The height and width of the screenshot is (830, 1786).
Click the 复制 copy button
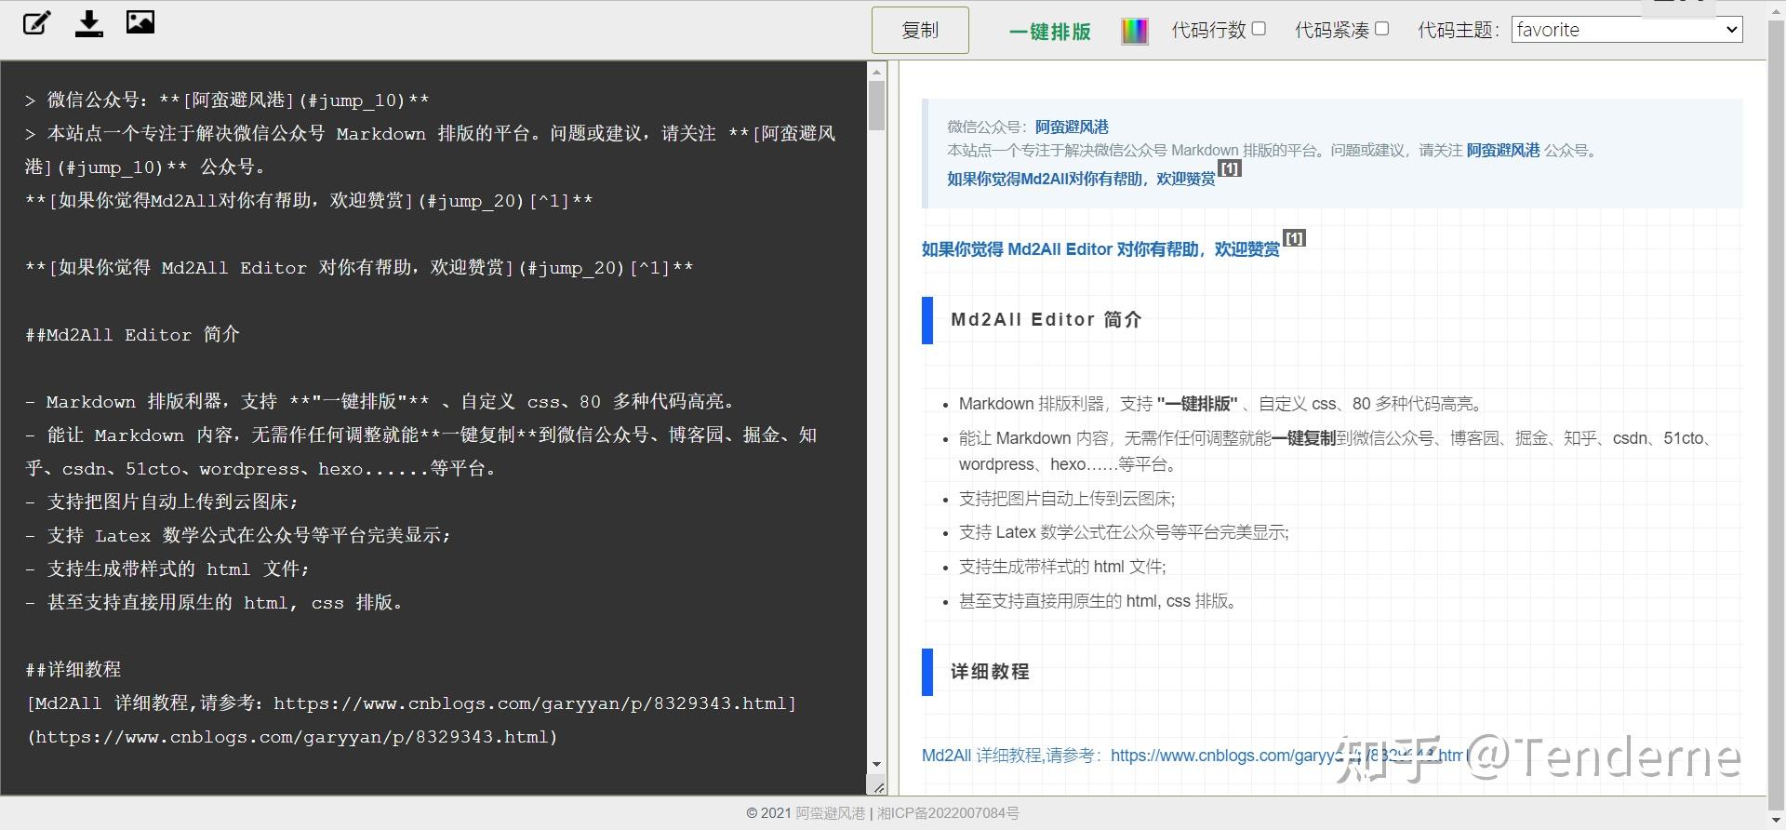pyautogui.click(x=920, y=30)
